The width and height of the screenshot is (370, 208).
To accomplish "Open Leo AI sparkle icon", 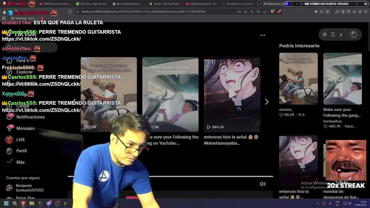I will pyautogui.click(x=354, y=12).
